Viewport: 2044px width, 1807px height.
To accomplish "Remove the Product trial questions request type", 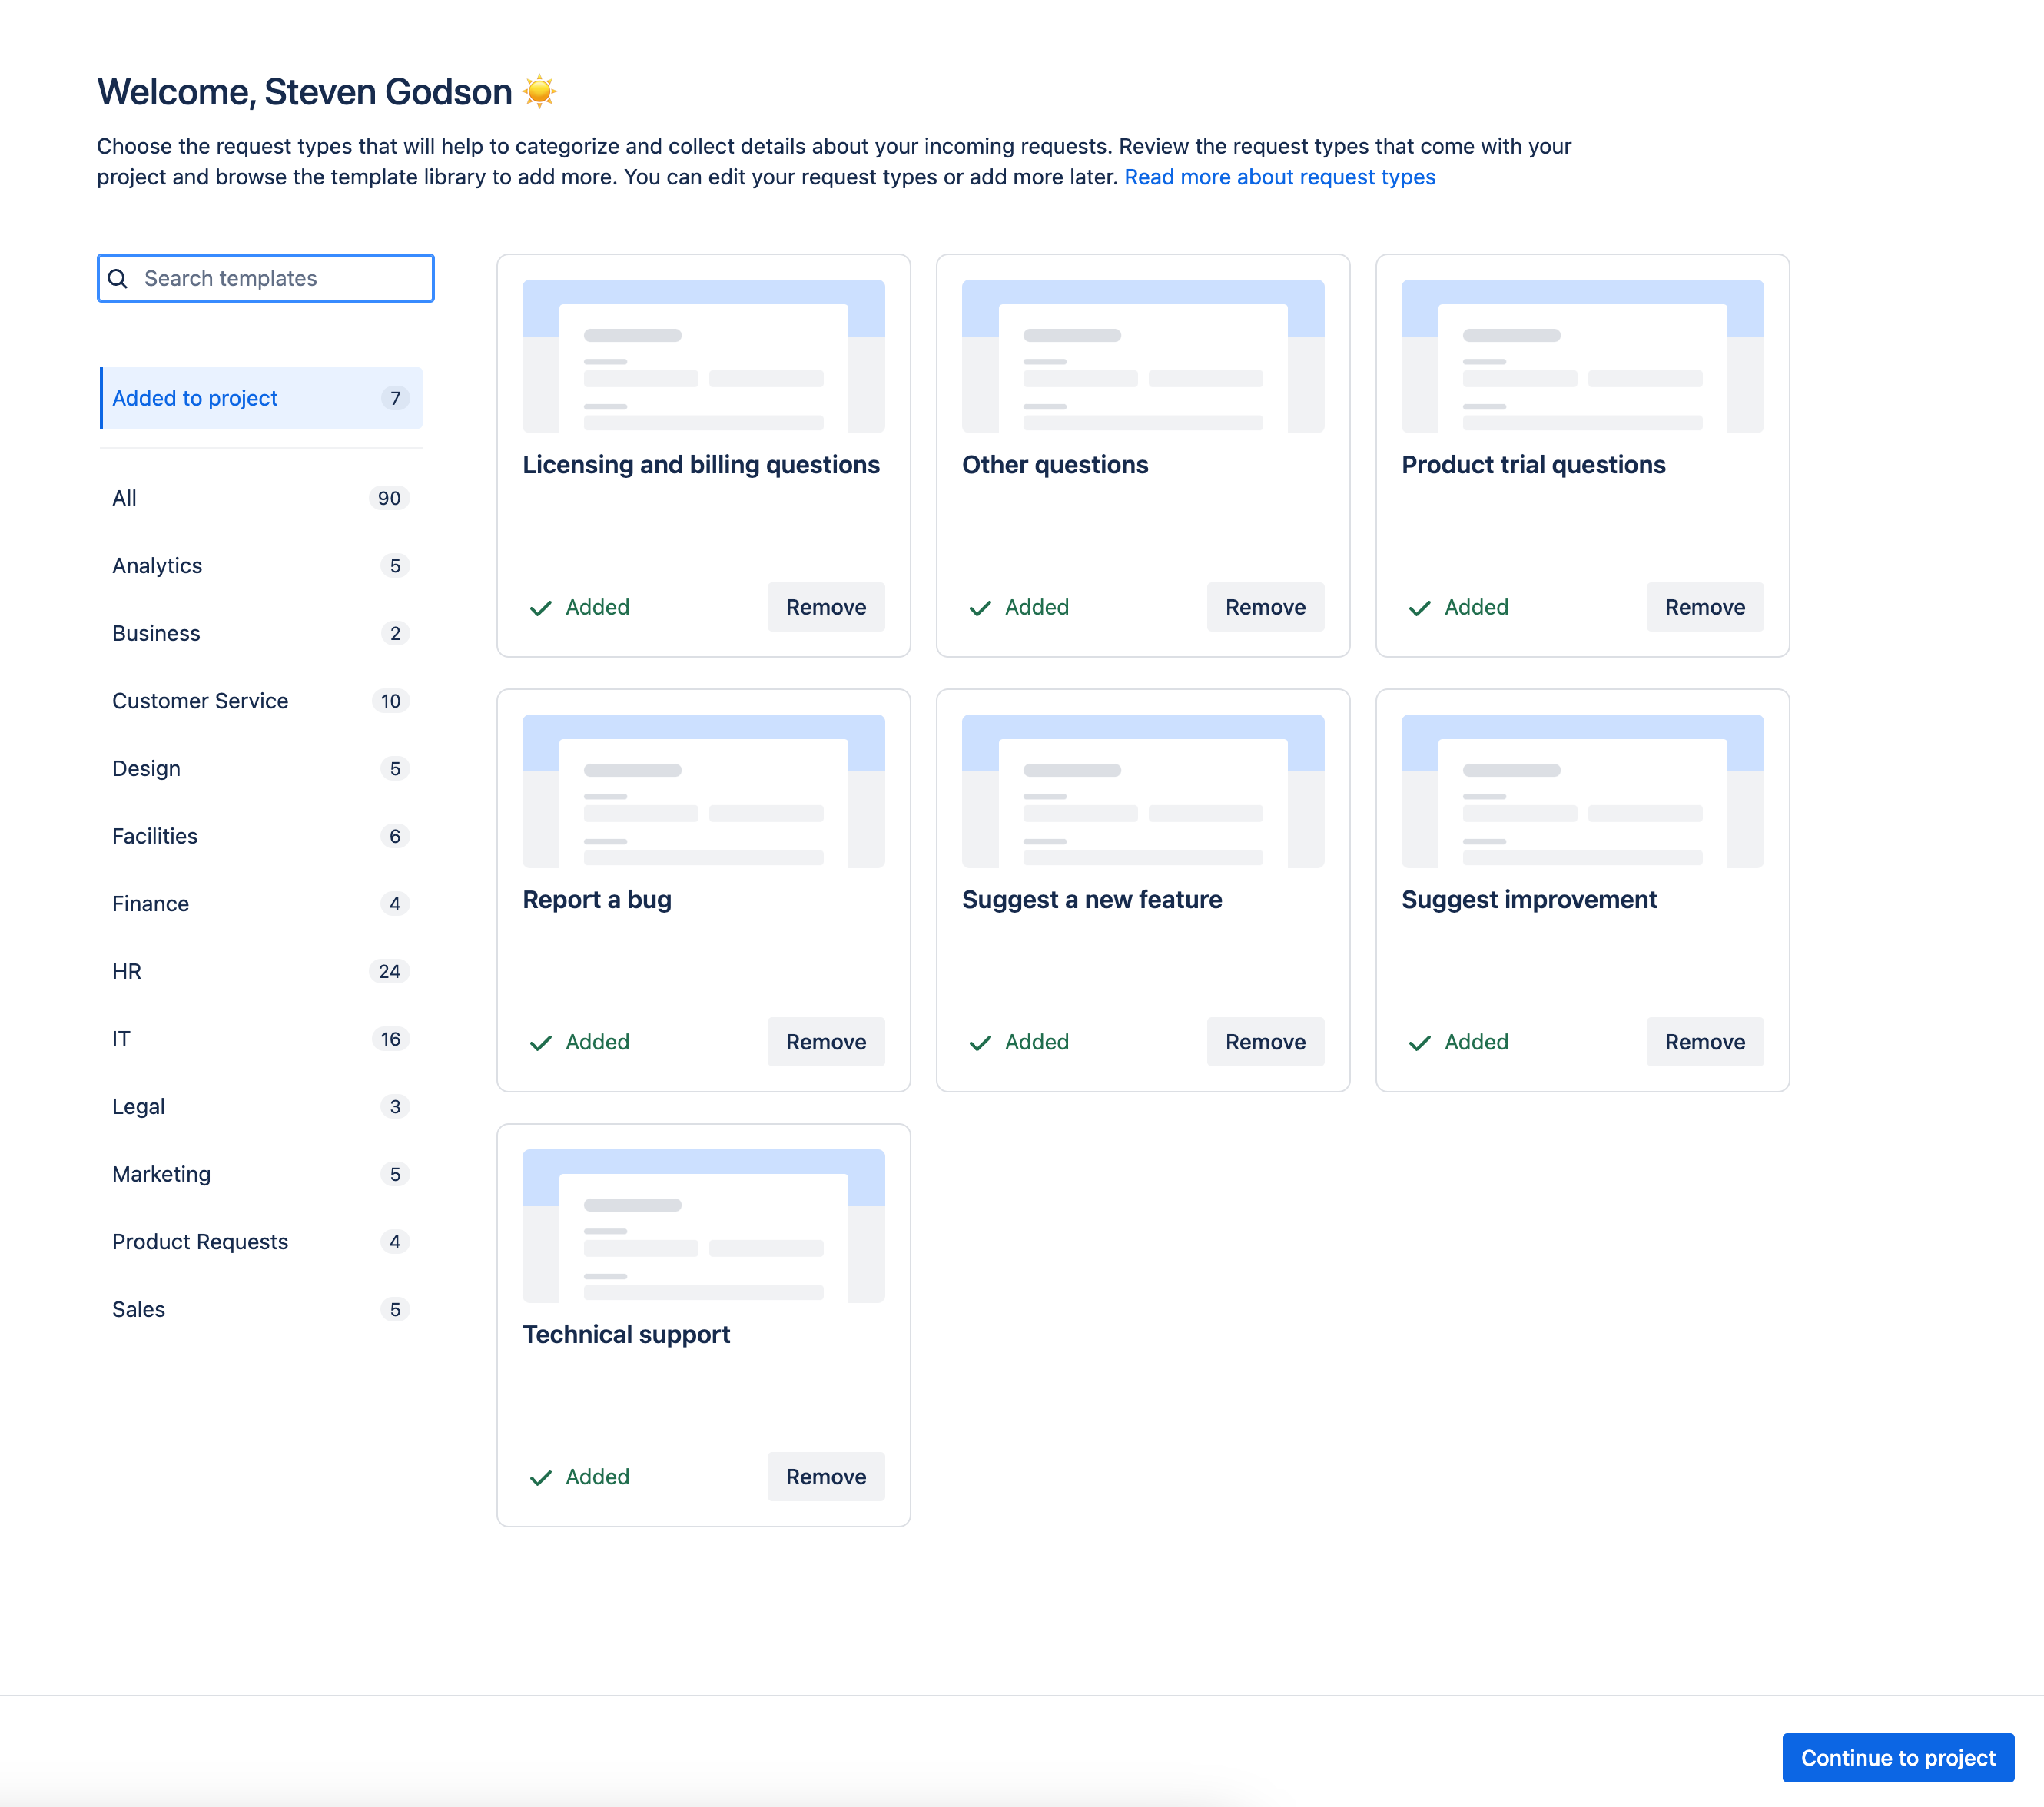I will (1704, 607).
